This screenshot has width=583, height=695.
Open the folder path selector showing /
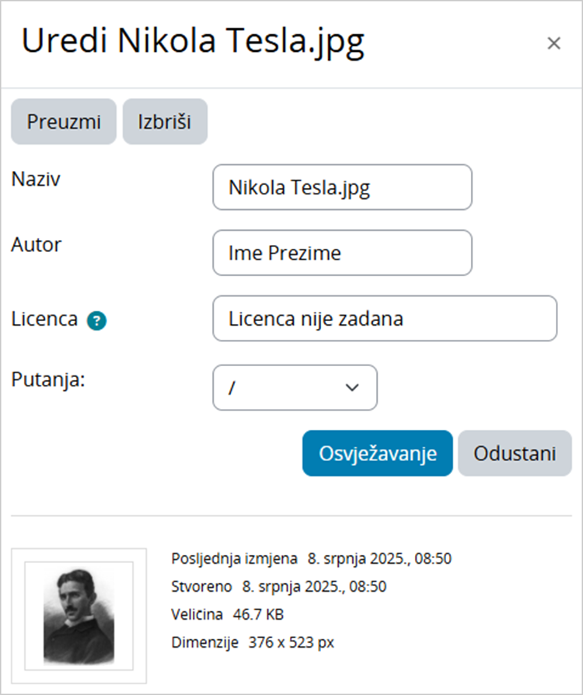(295, 388)
